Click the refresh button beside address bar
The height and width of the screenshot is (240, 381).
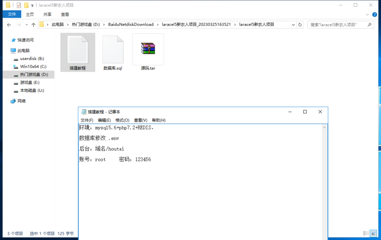(300, 25)
